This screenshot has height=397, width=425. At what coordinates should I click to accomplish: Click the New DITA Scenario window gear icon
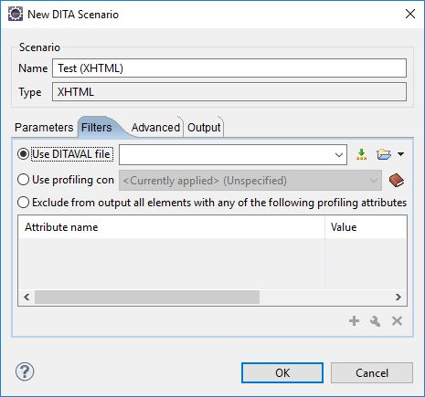[x=16, y=14]
